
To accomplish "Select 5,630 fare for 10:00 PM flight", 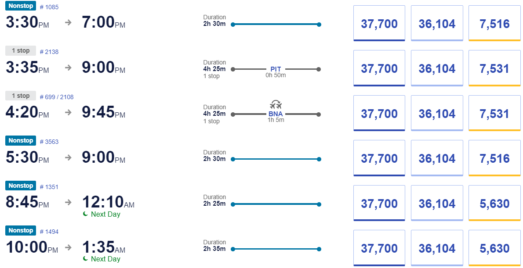I will (494, 248).
